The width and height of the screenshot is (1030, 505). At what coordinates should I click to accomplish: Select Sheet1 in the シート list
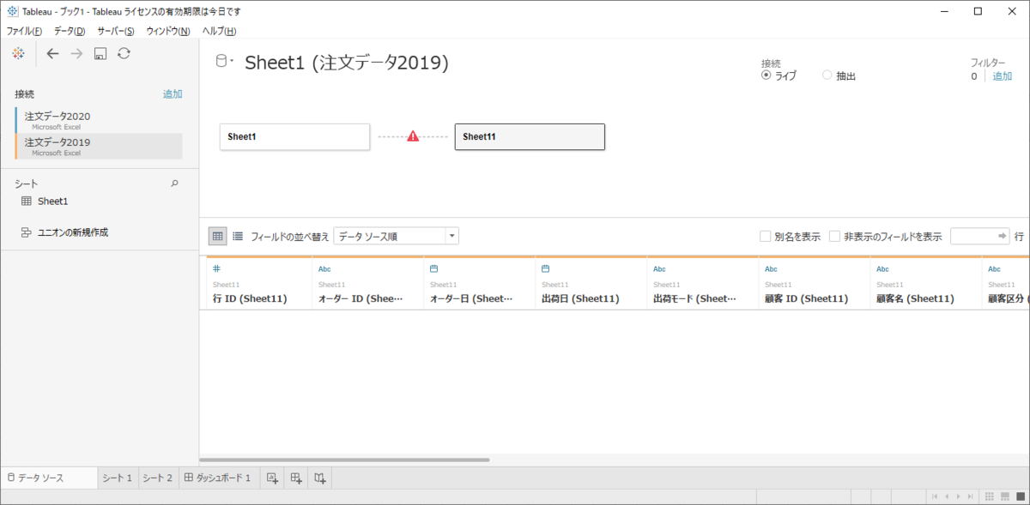tap(52, 201)
